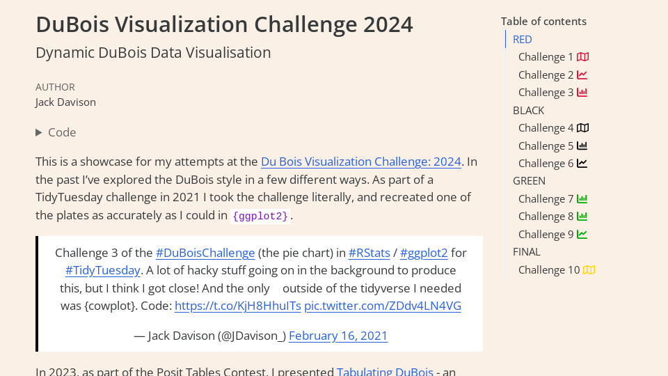Click the black line chart icon beside Challenge 6

coord(582,164)
